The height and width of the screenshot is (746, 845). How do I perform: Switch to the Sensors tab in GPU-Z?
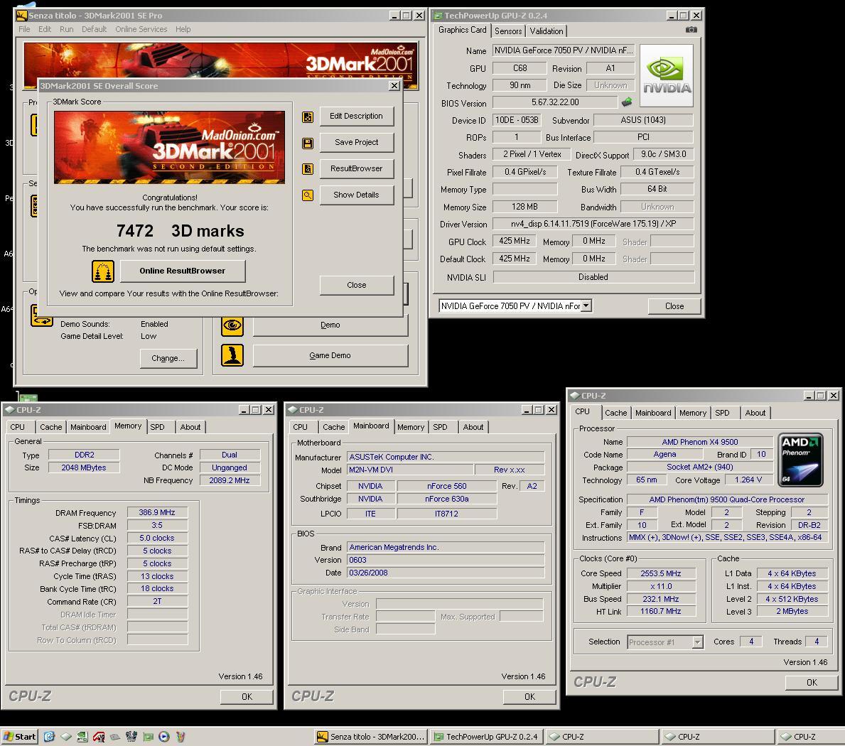click(x=508, y=31)
